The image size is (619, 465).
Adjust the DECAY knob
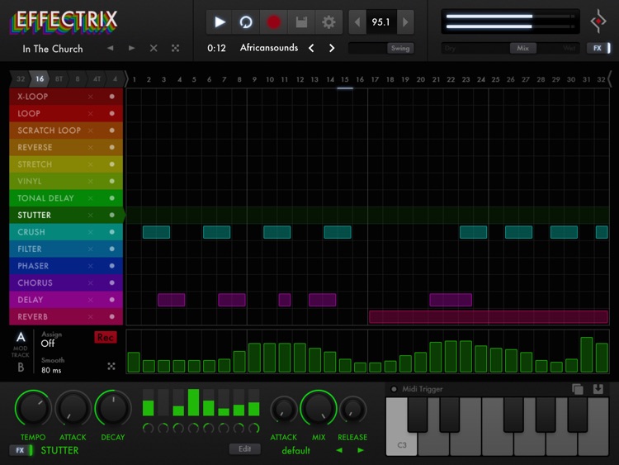coord(113,409)
